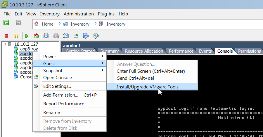The image size is (263, 137).
Task: Open the Snapshot Manager toolbar icon
Action: (66, 36)
